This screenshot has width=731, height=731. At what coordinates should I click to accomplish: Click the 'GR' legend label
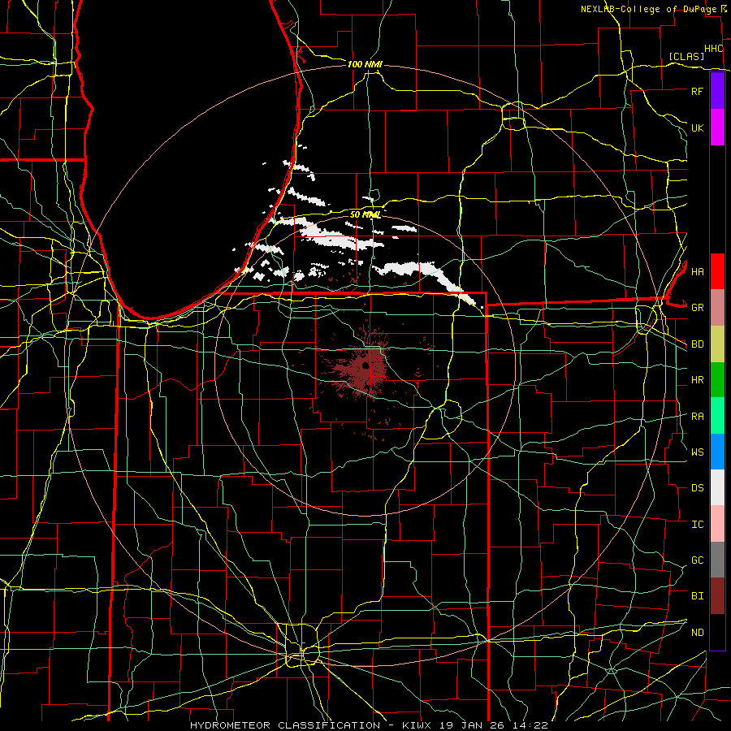[697, 308]
